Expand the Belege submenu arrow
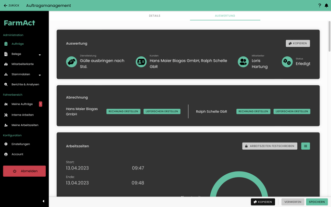 coord(39,55)
